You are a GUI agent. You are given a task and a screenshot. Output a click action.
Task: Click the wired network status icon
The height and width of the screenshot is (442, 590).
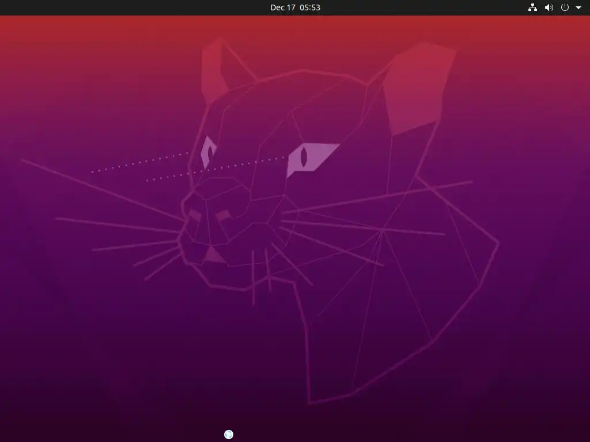[x=532, y=7]
